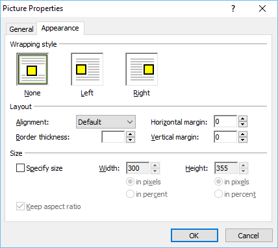Decrease horizontal margin using down arrow
This screenshot has width=278, height=248.
(x=243, y=124)
